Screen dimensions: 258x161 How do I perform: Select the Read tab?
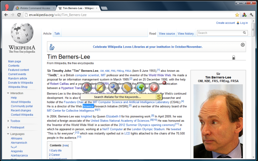click(x=153, y=34)
